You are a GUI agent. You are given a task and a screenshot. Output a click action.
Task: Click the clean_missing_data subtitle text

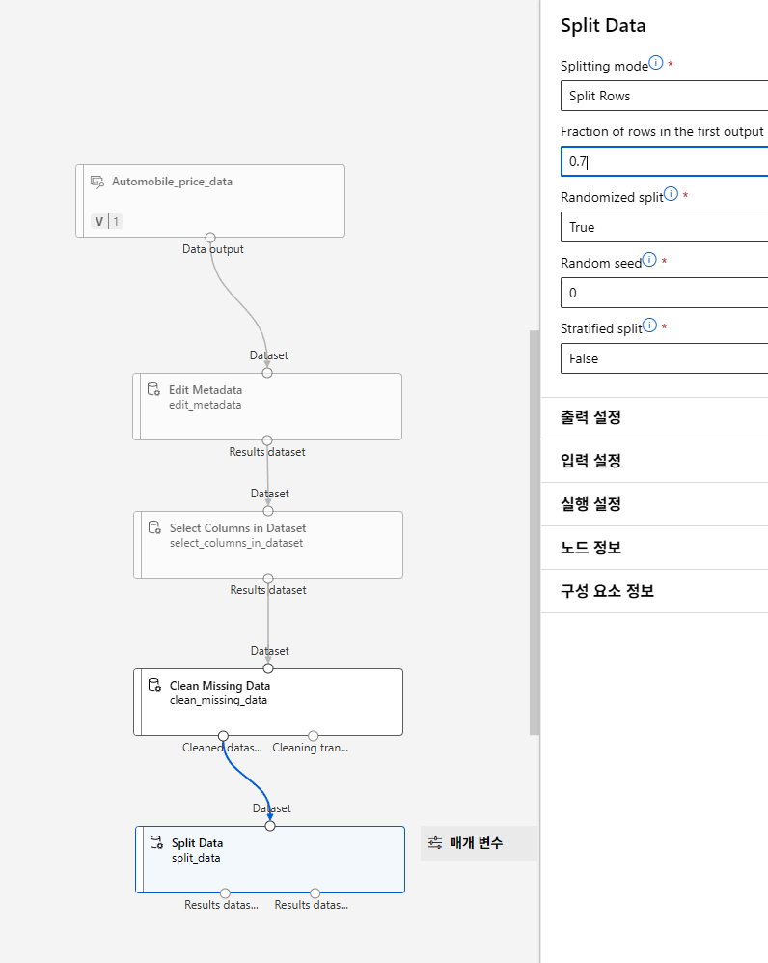(218, 700)
